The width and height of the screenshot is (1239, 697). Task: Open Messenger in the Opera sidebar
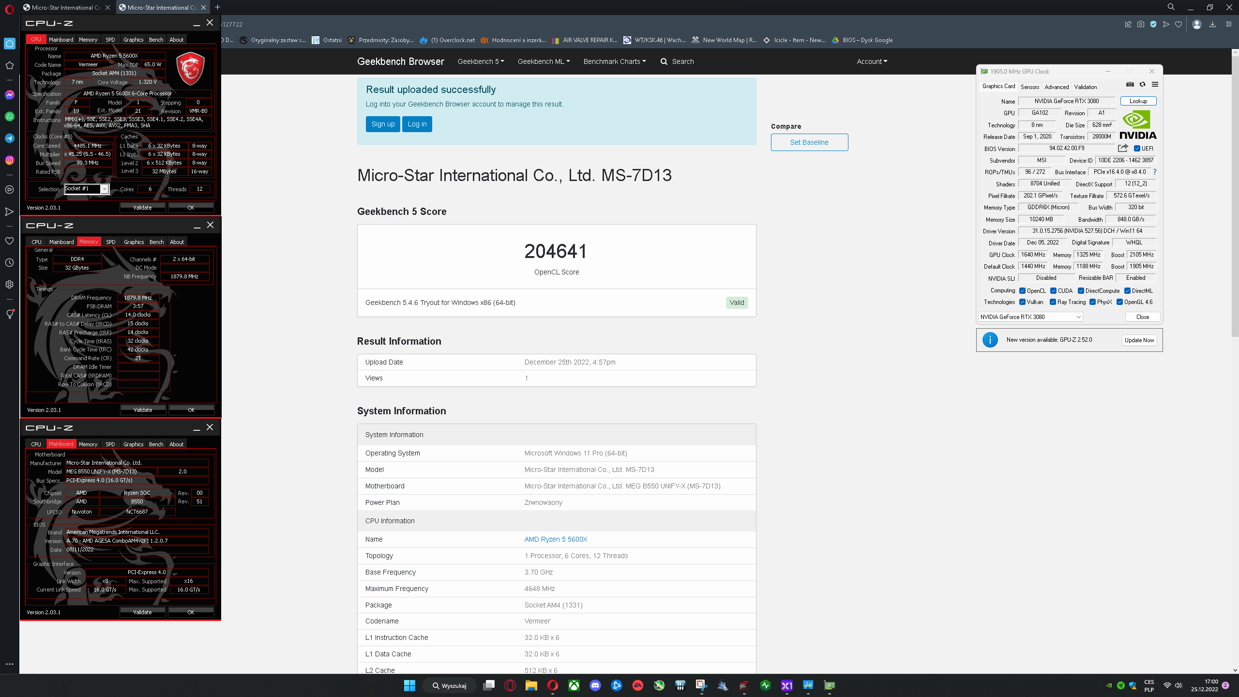point(10,95)
